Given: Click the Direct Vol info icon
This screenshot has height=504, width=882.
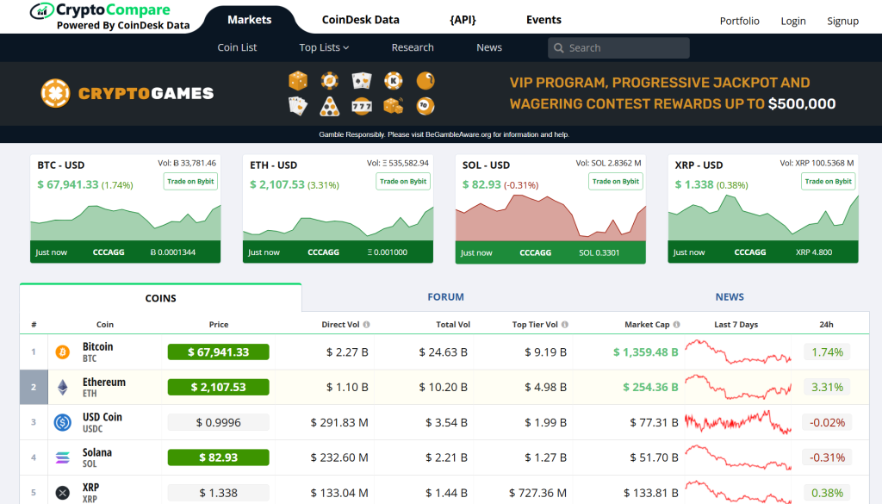Looking at the screenshot, I should [367, 325].
